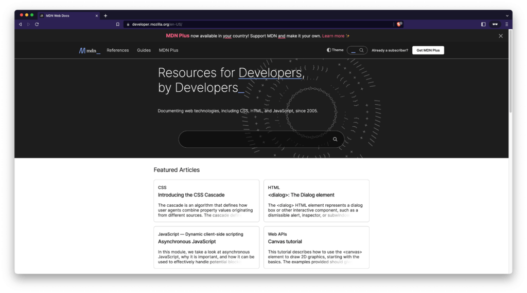Open the Brave Shields icon in address bar
The width and height of the screenshot is (527, 293).
tap(399, 24)
